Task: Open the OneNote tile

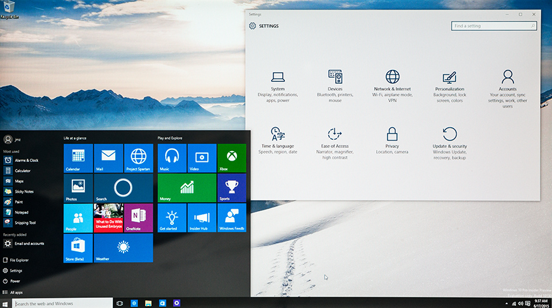Action: [x=139, y=218]
